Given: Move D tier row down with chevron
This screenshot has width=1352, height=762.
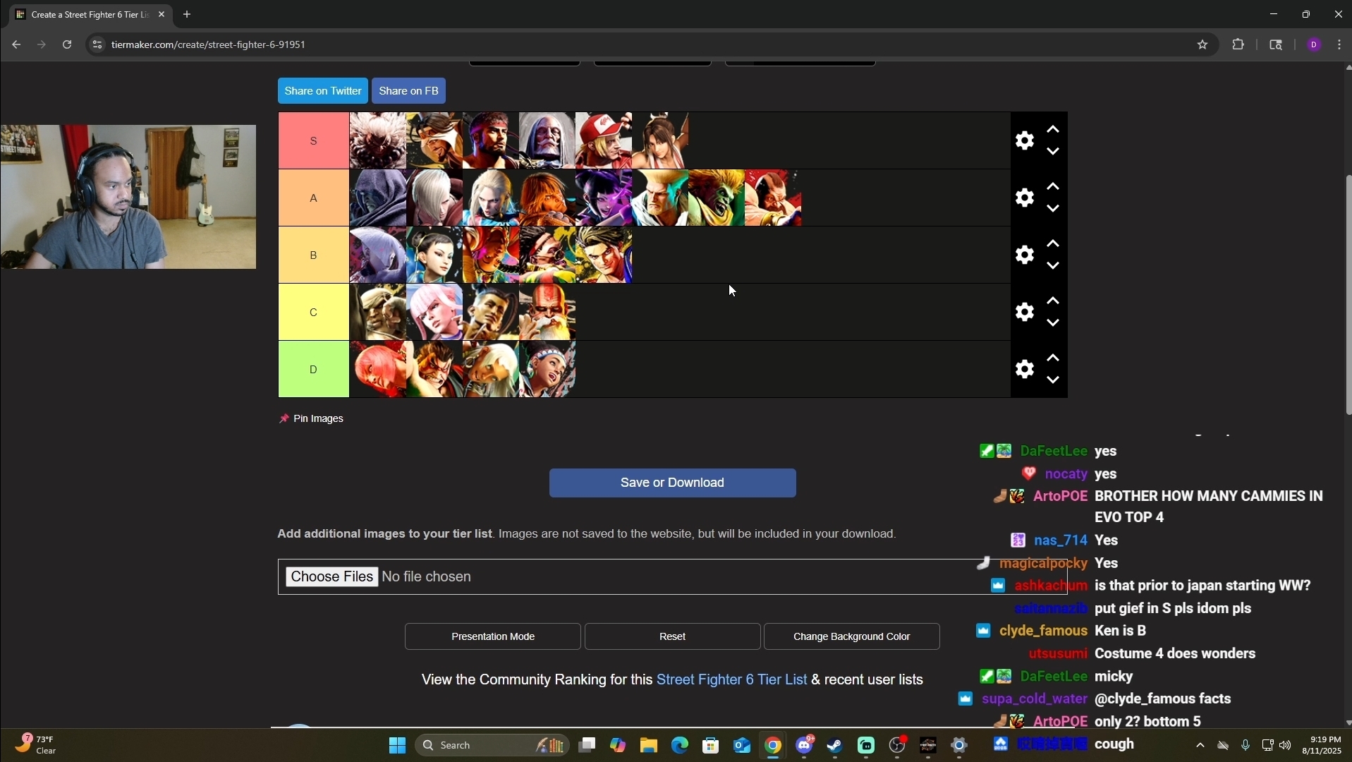Looking at the screenshot, I should (x=1053, y=380).
